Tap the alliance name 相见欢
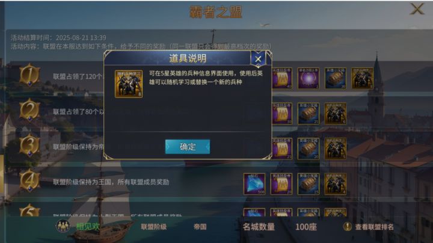Viewport: 433px width, 243px height. coord(88,227)
